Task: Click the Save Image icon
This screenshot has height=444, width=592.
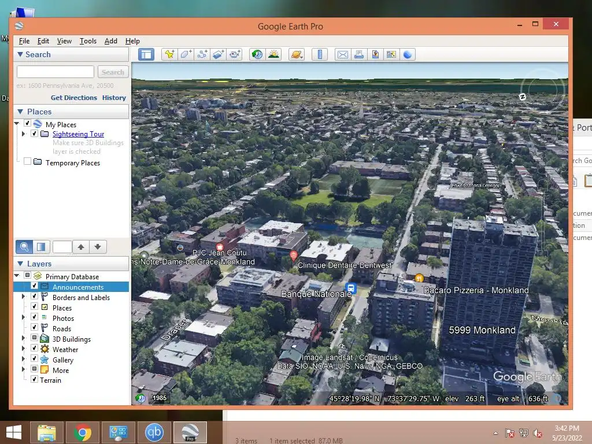Action: coord(375,54)
